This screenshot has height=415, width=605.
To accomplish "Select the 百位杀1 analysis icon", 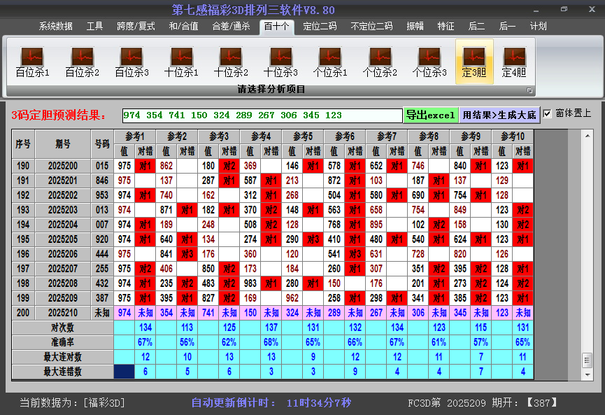I will [x=32, y=62].
